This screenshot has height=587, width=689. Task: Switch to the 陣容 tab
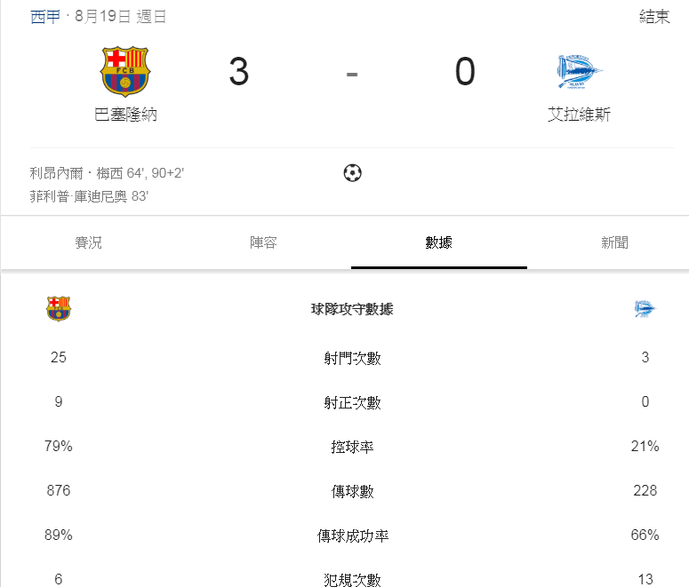click(x=263, y=242)
